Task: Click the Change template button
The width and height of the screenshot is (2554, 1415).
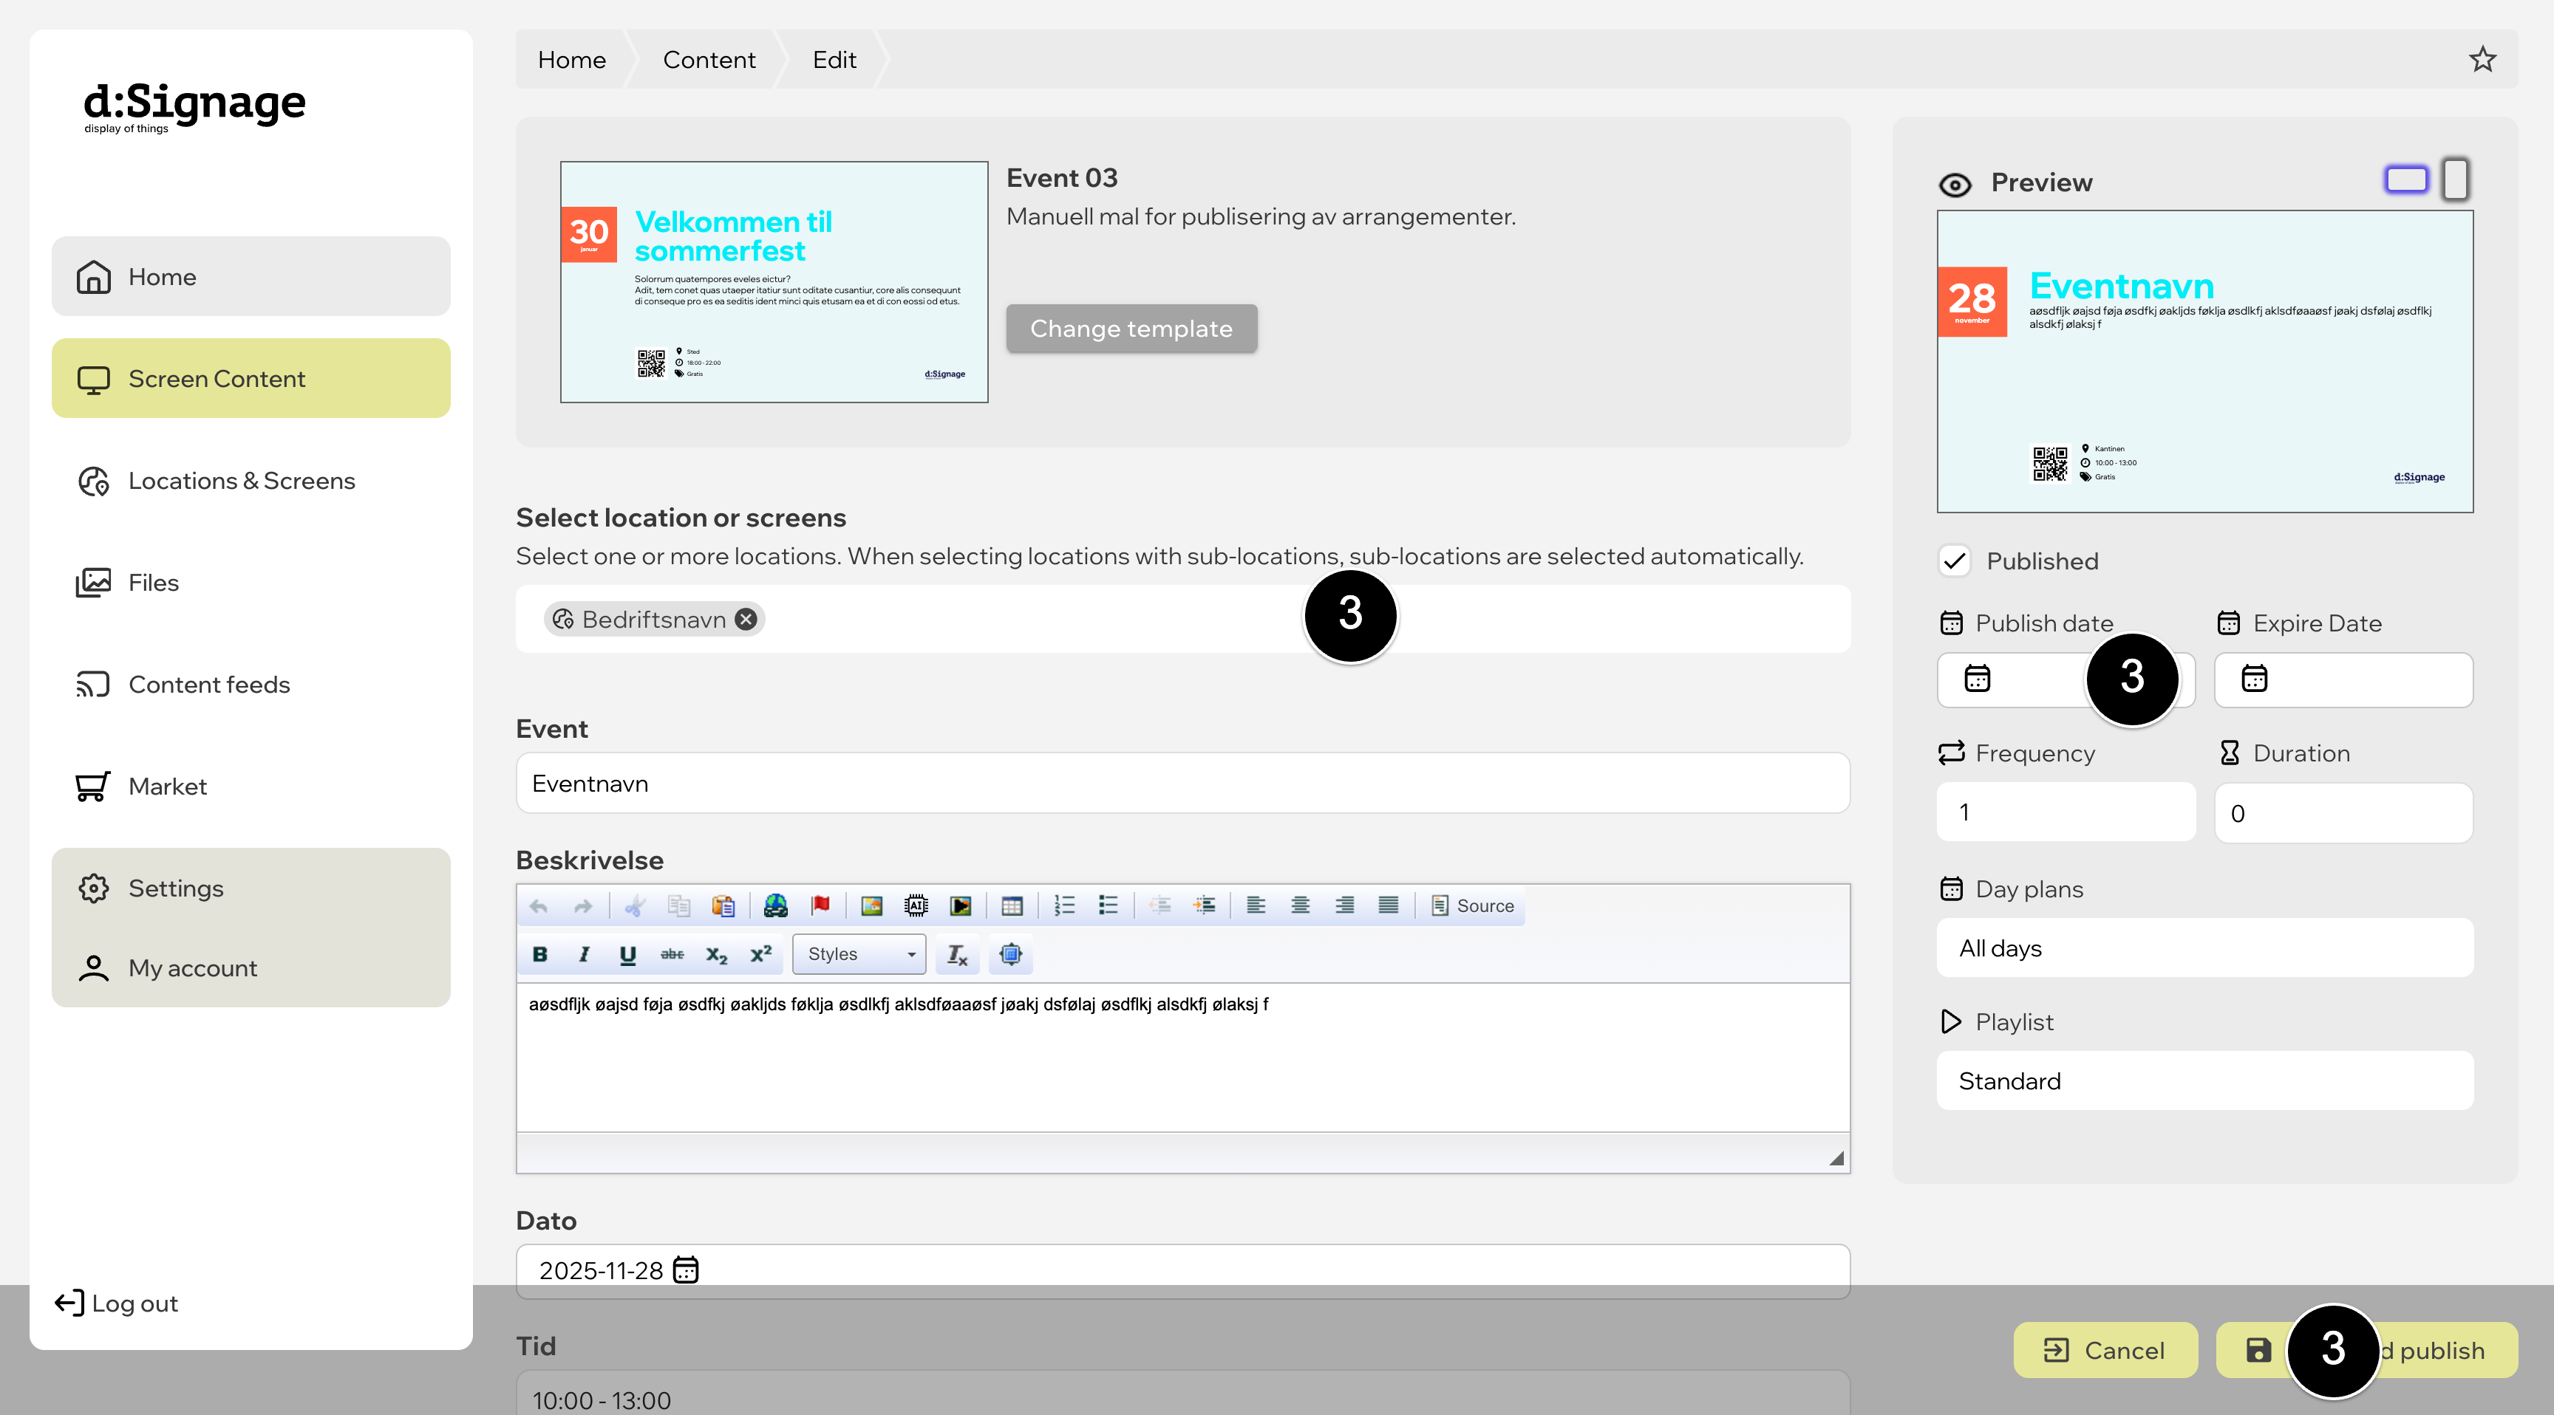Action: [1131, 329]
